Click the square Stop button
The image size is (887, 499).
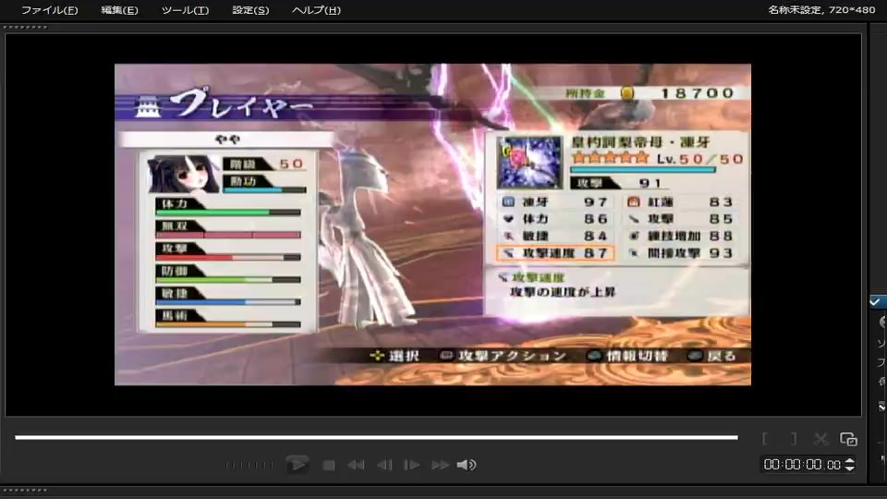coord(329,465)
